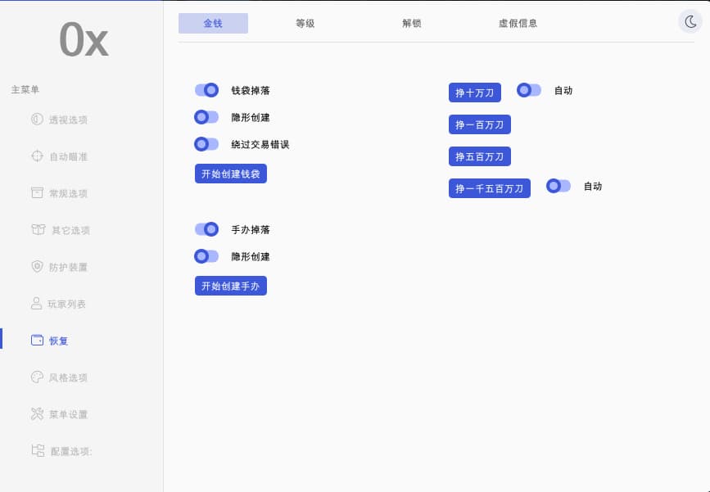The width and height of the screenshot is (710, 492).
Task: Open the 常规选项 archive box icon
Action: (37, 192)
